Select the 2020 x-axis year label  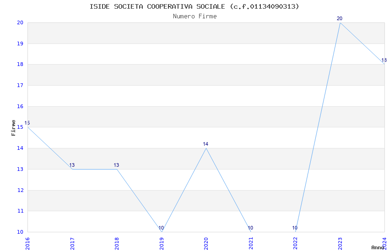click(206, 244)
